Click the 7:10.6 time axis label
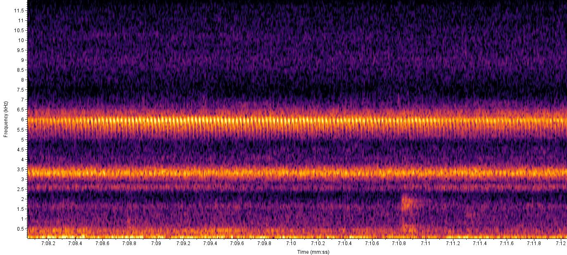Viewport: 567px width, 255px height. [372, 243]
